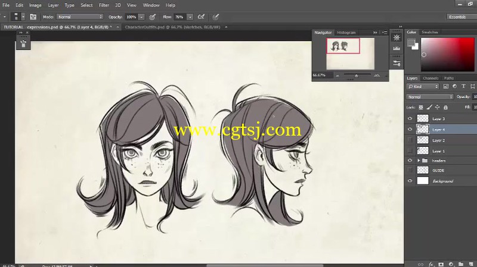Switch to the Paths tab
This screenshot has height=267, width=477.
pos(449,78)
